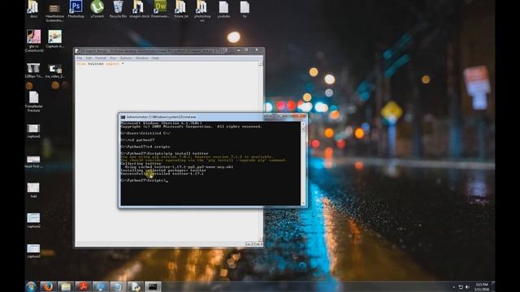
Task: Click the 'pip install twitter' command line
Action: click(164, 153)
